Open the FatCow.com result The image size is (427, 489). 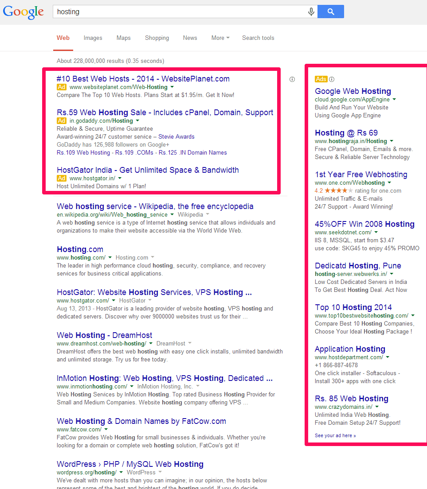click(141, 421)
